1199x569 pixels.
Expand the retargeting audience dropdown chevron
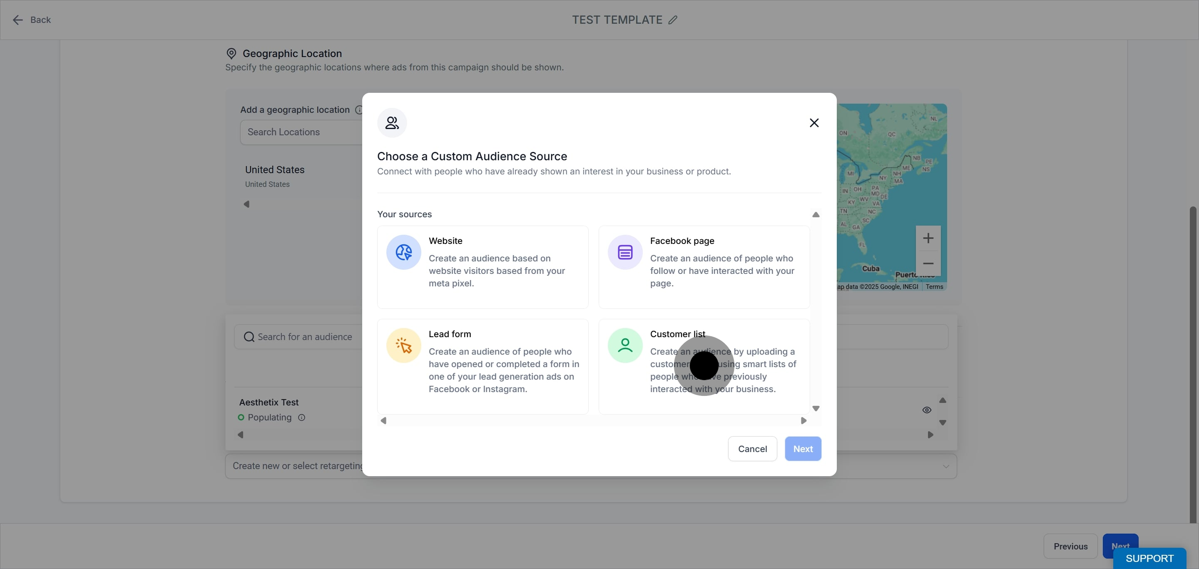coord(946,467)
